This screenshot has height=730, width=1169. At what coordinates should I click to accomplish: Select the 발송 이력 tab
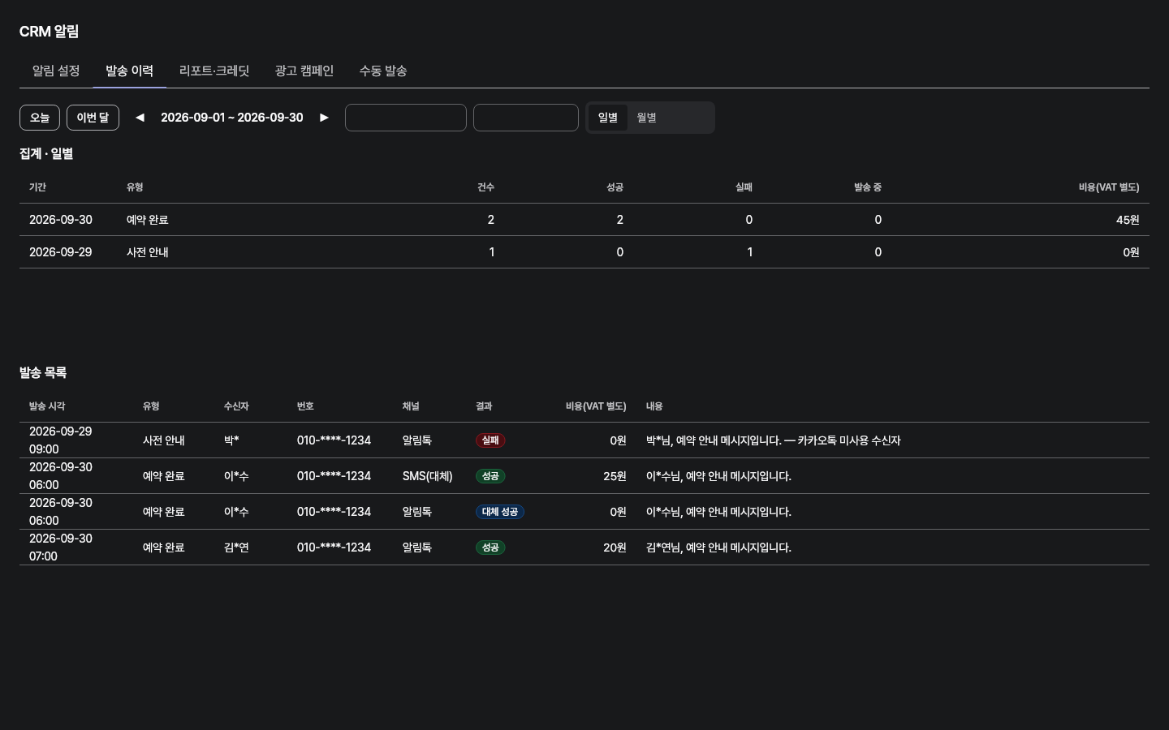click(129, 71)
